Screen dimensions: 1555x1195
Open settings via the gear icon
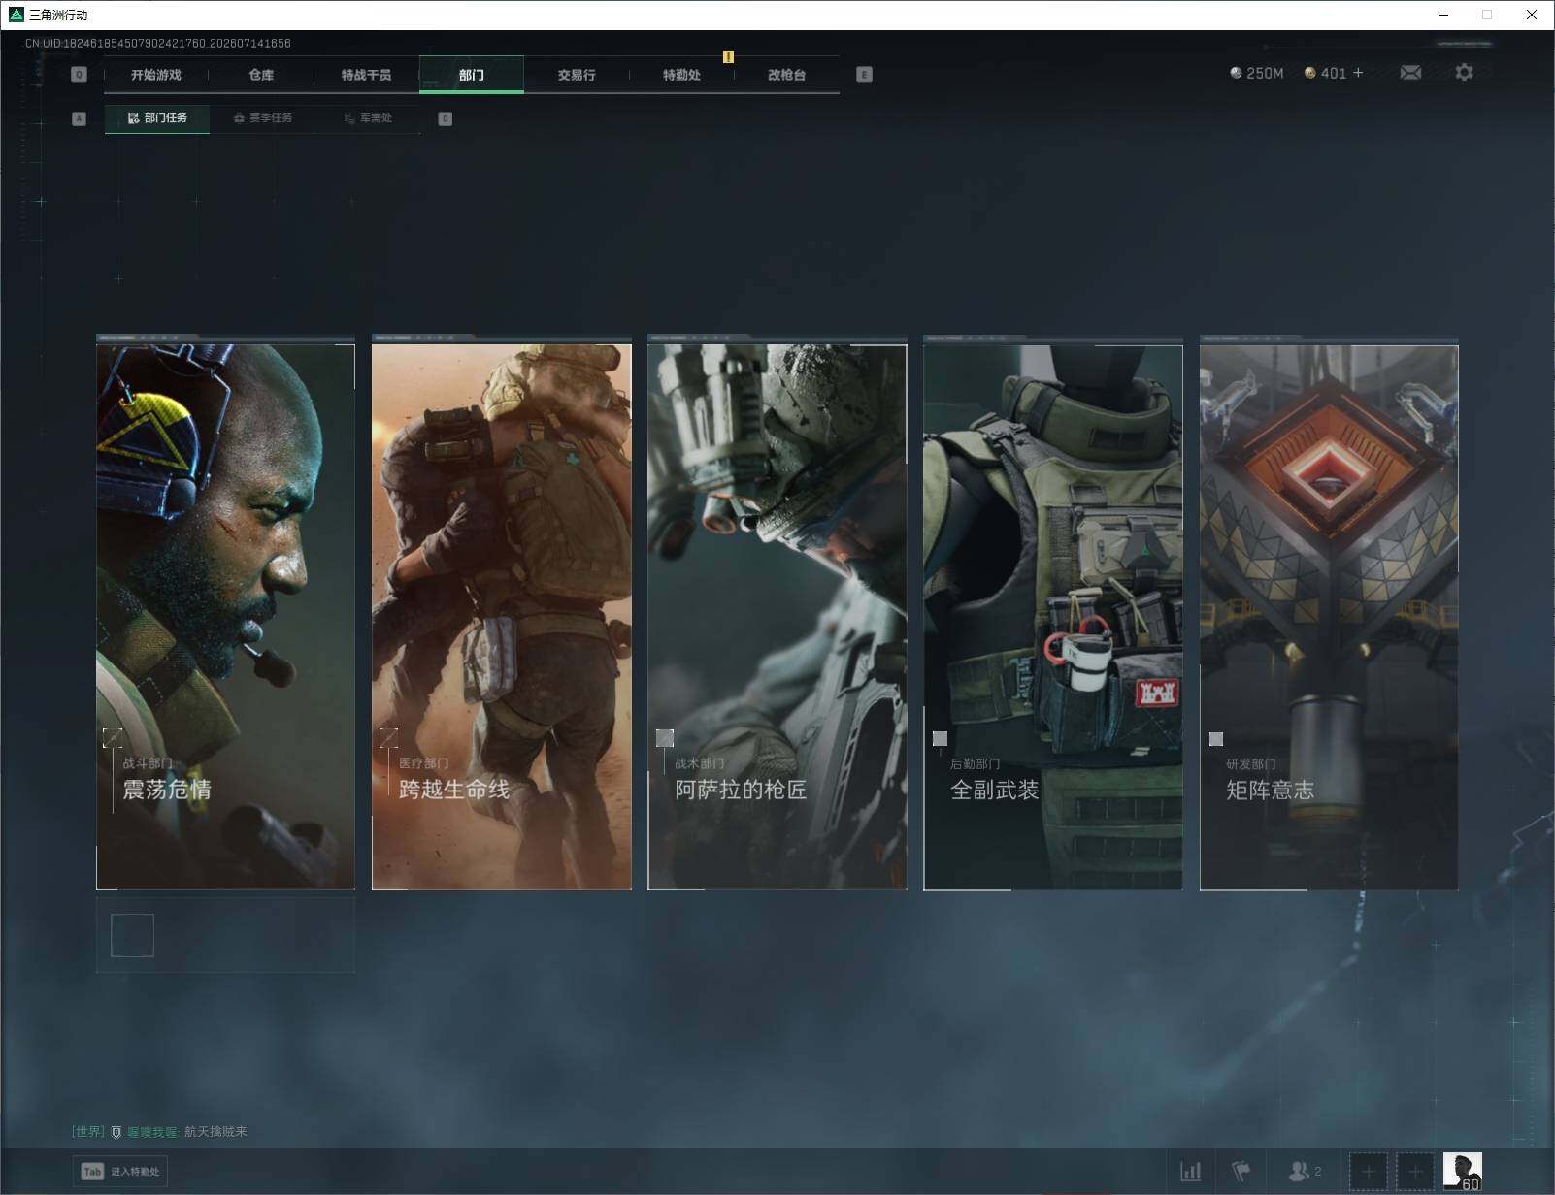1464,73
